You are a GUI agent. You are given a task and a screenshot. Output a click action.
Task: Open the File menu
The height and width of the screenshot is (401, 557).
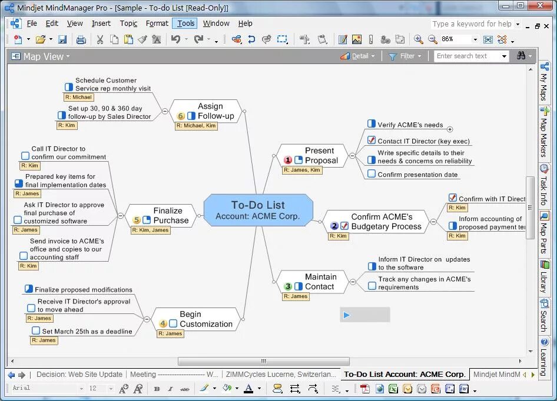32,24
